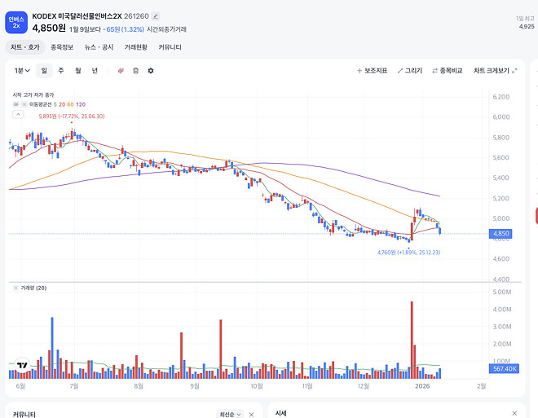Click the pencil edit icon beside 261260
Viewport: 538px width, 418px height.
click(x=156, y=16)
